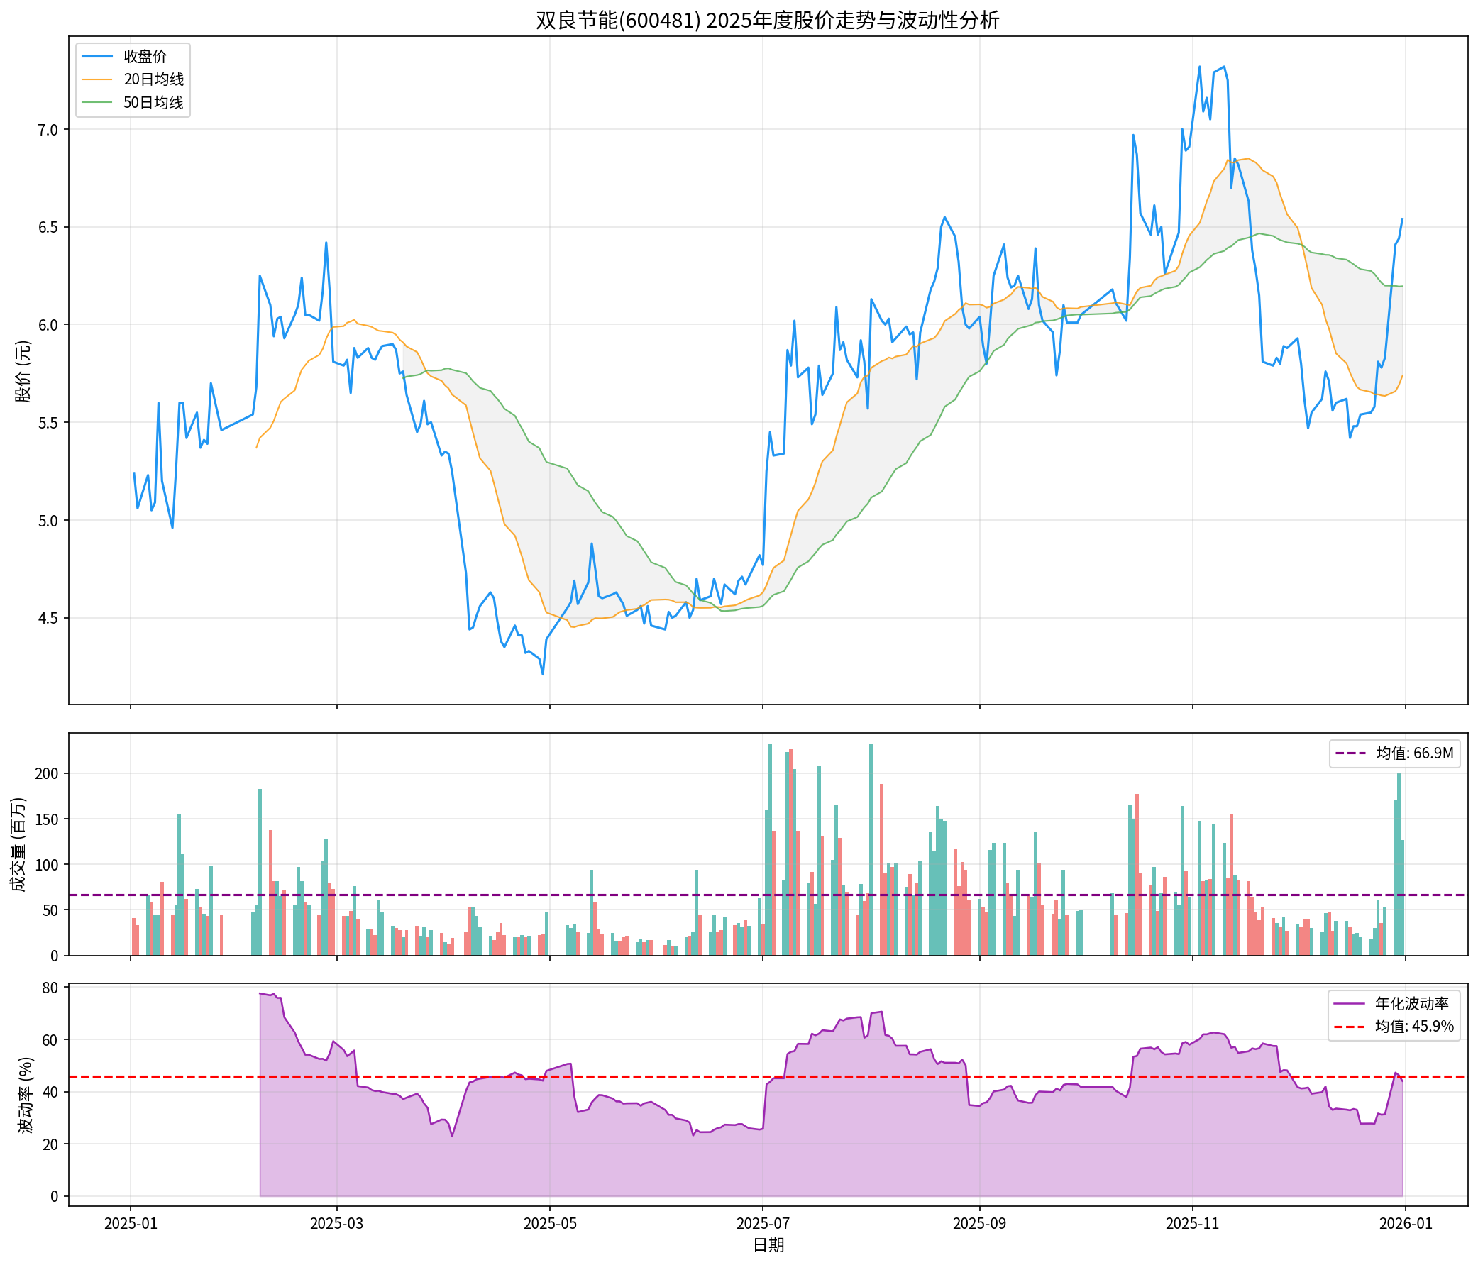The width and height of the screenshot is (1478, 1265).
Task: Click the 2025-01 x-axis tick label
Action: point(130,1224)
